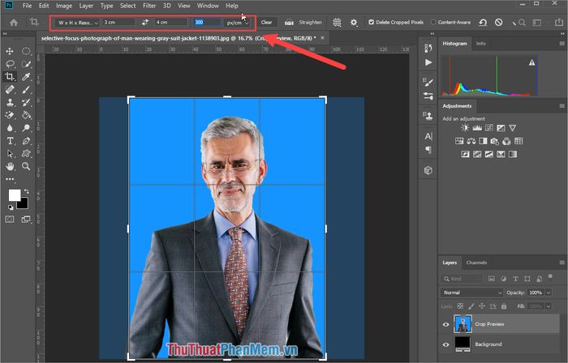This screenshot has width=568, height=363.
Task: Select the Eraser tool
Action: (x=10, y=115)
